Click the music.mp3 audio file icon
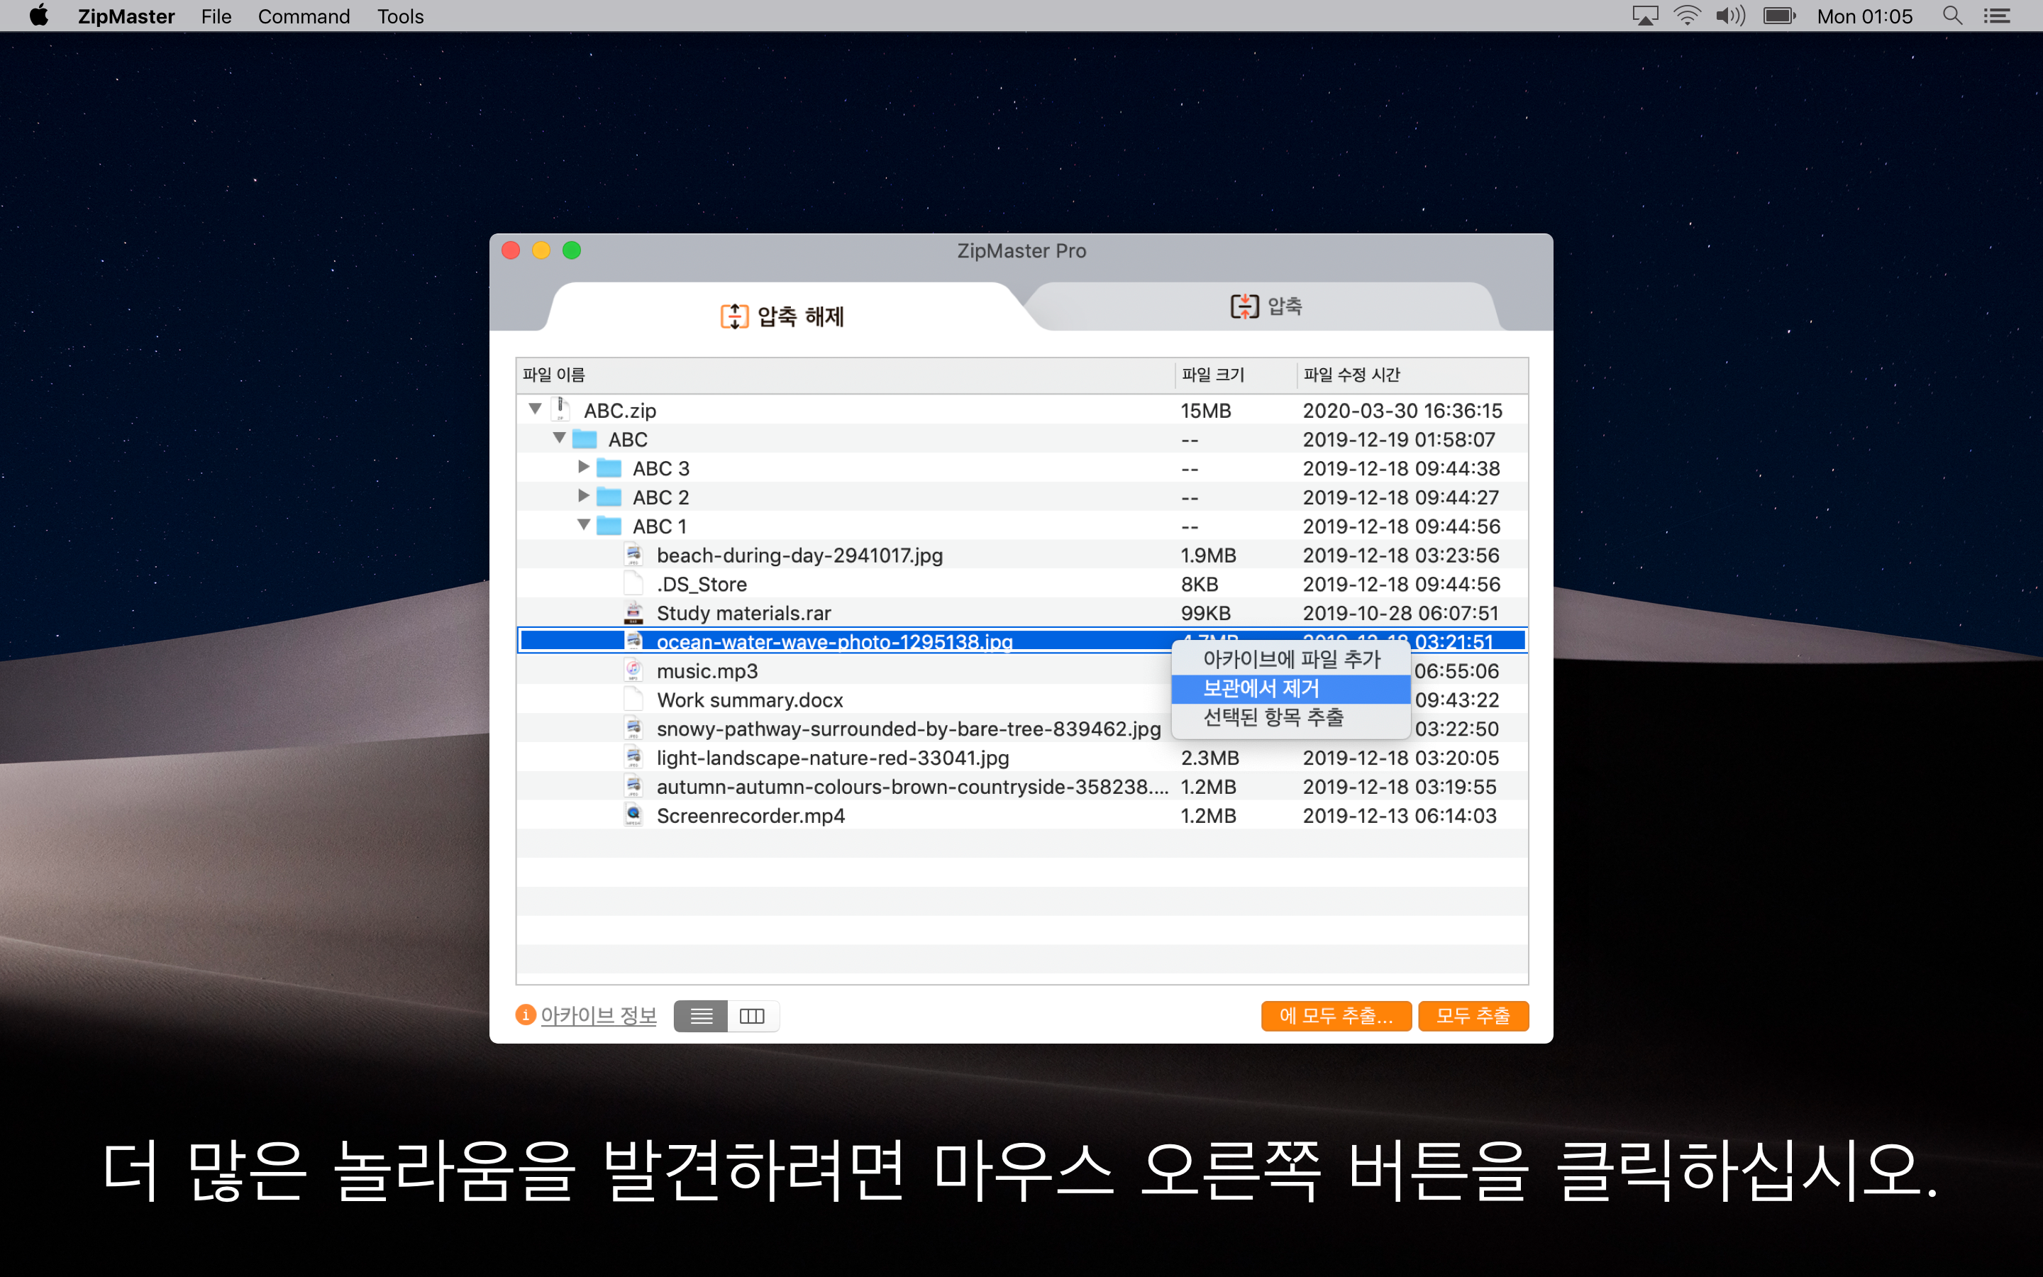This screenshot has height=1277, width=2043. pos(634,670)
